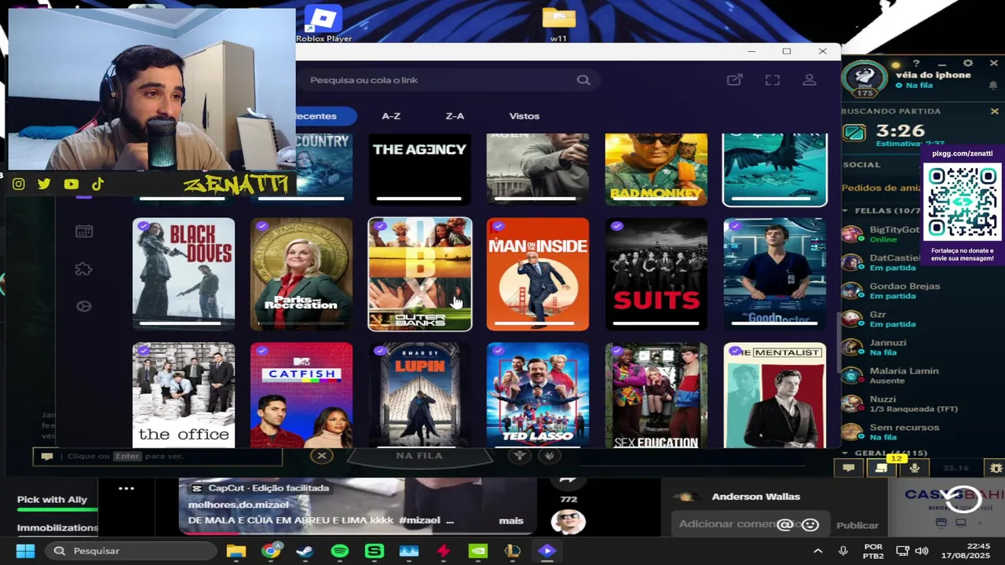Toggle watched checkmark on Parks and Recreation
Image resolution: width=1005 pixels, height=565 pixels.
tap(261, 226)
